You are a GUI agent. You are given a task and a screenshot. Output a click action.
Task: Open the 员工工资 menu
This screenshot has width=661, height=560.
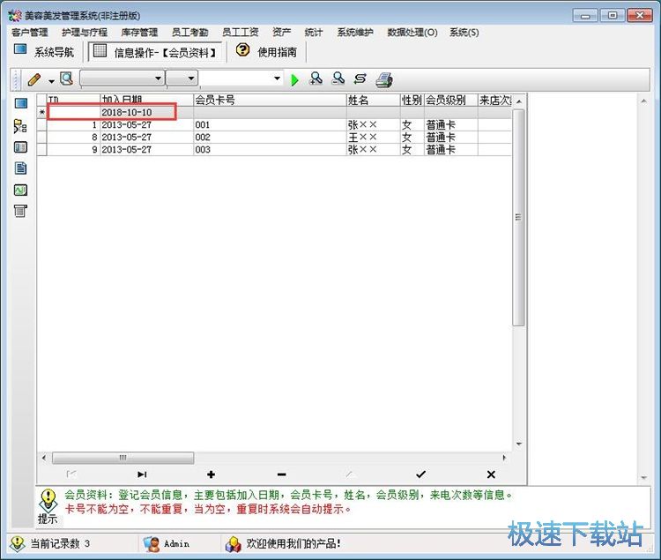click(x=241, y=33)
